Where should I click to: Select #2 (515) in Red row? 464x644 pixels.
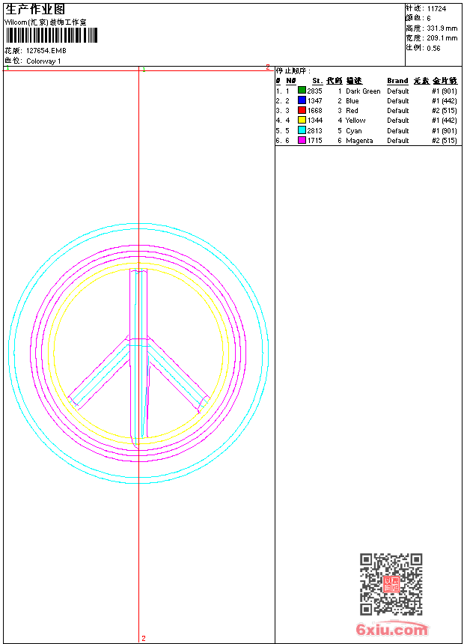click(x=445, y=111)
